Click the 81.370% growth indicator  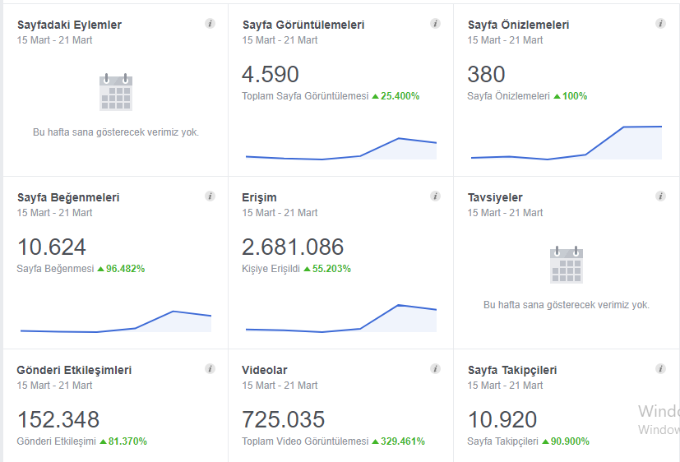point(123,441)
